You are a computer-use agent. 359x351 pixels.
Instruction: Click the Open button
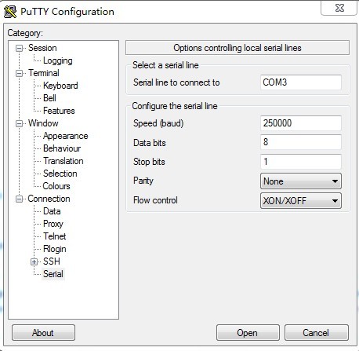point(248,333)
